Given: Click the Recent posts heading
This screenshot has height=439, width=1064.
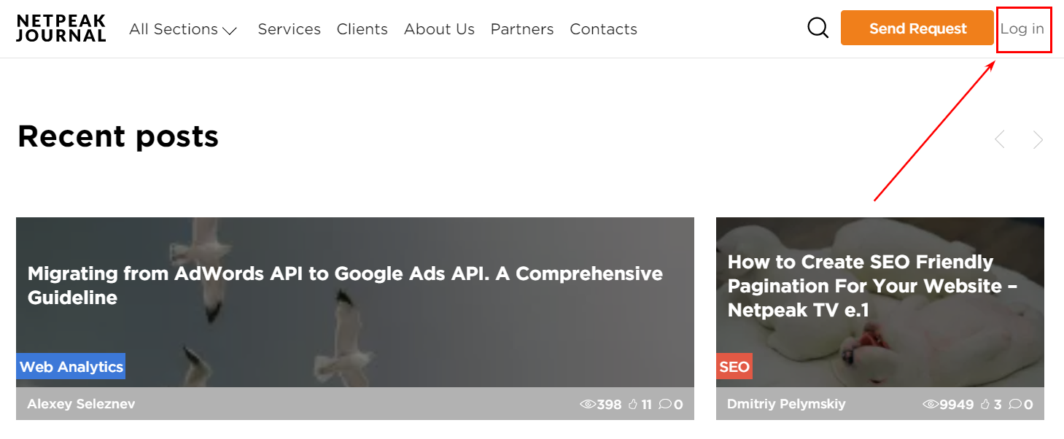Looking at the screenshot, I should [x=118, y=136].
